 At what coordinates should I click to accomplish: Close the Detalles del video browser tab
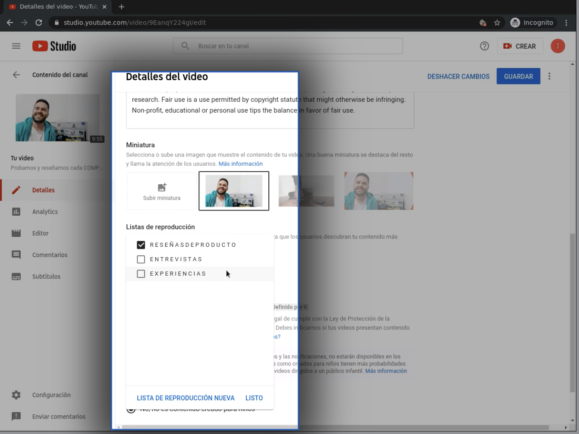click(104, 7)
